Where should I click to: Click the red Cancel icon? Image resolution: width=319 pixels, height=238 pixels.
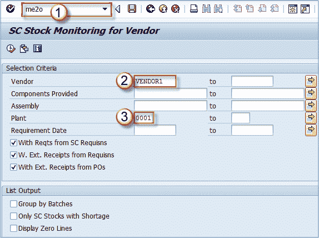click(x=176, y=9)
